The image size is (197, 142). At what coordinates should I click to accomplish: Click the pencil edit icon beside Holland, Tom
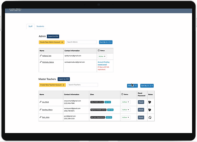(41, 56)
